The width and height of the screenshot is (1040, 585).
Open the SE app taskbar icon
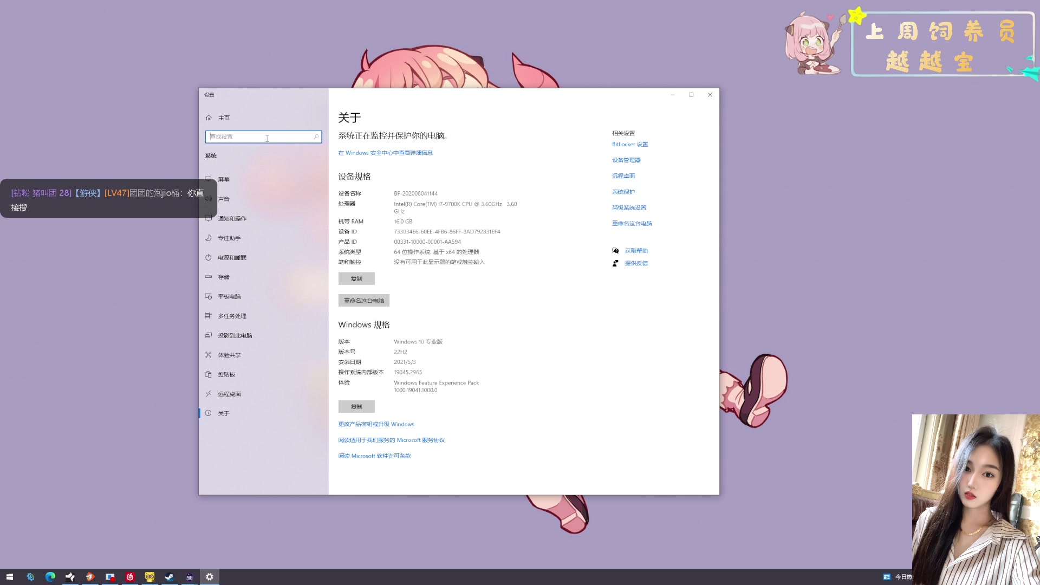[x=190, y=577]
